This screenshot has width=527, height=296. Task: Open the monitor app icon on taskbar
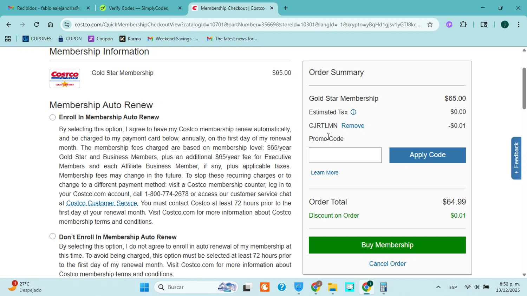pos(350,288)
